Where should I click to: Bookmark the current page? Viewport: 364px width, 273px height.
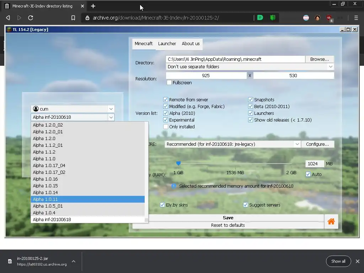73,18
